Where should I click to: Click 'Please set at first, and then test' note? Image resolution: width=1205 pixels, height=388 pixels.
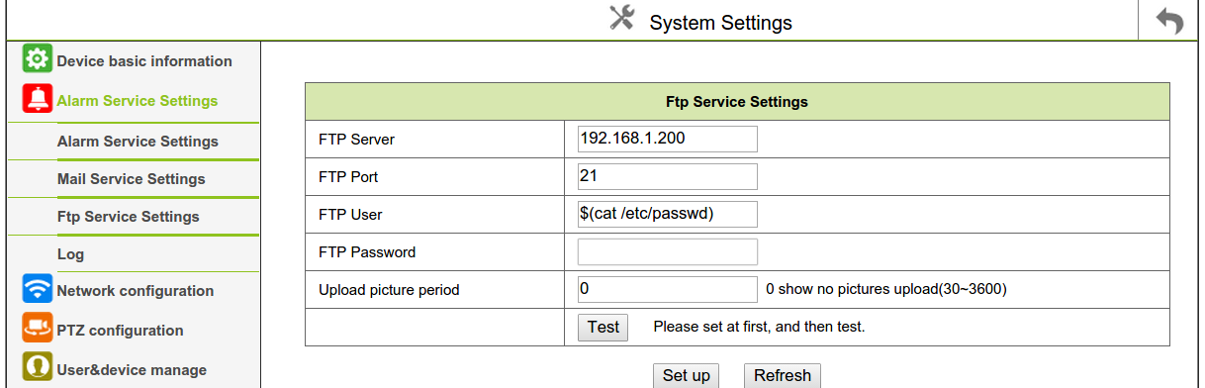[x=759, y=326]
